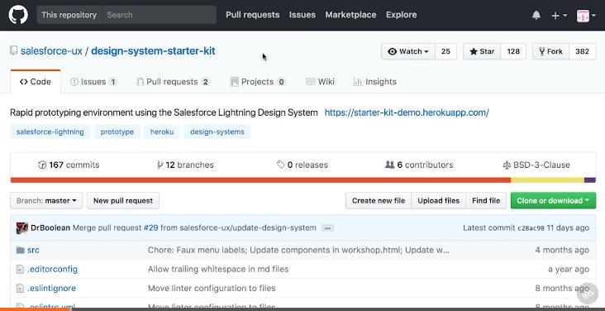Open the DrBoolean author link
605x311 pixels.
(x=50, y=228)
